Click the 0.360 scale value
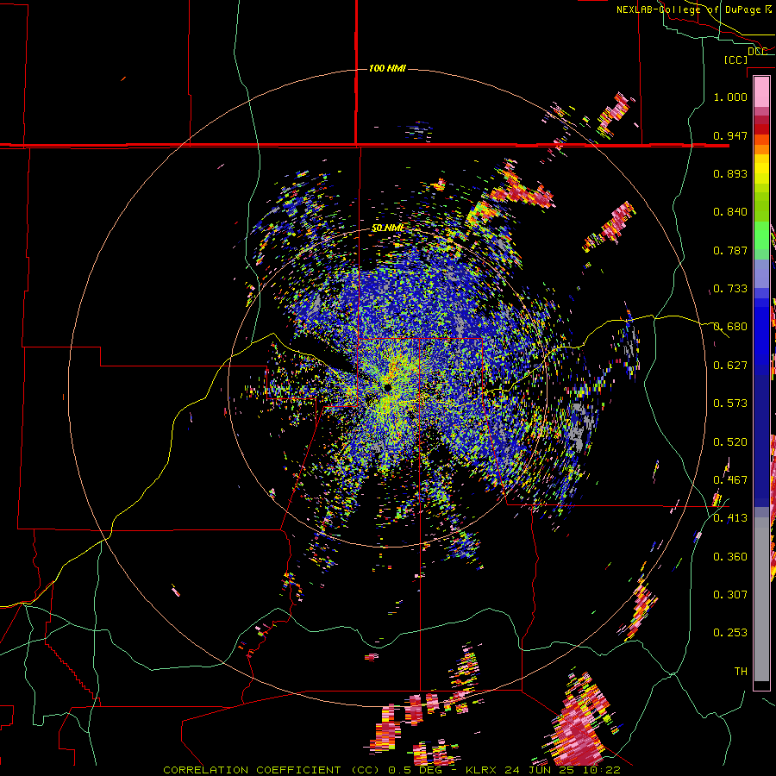 (730, 557)
